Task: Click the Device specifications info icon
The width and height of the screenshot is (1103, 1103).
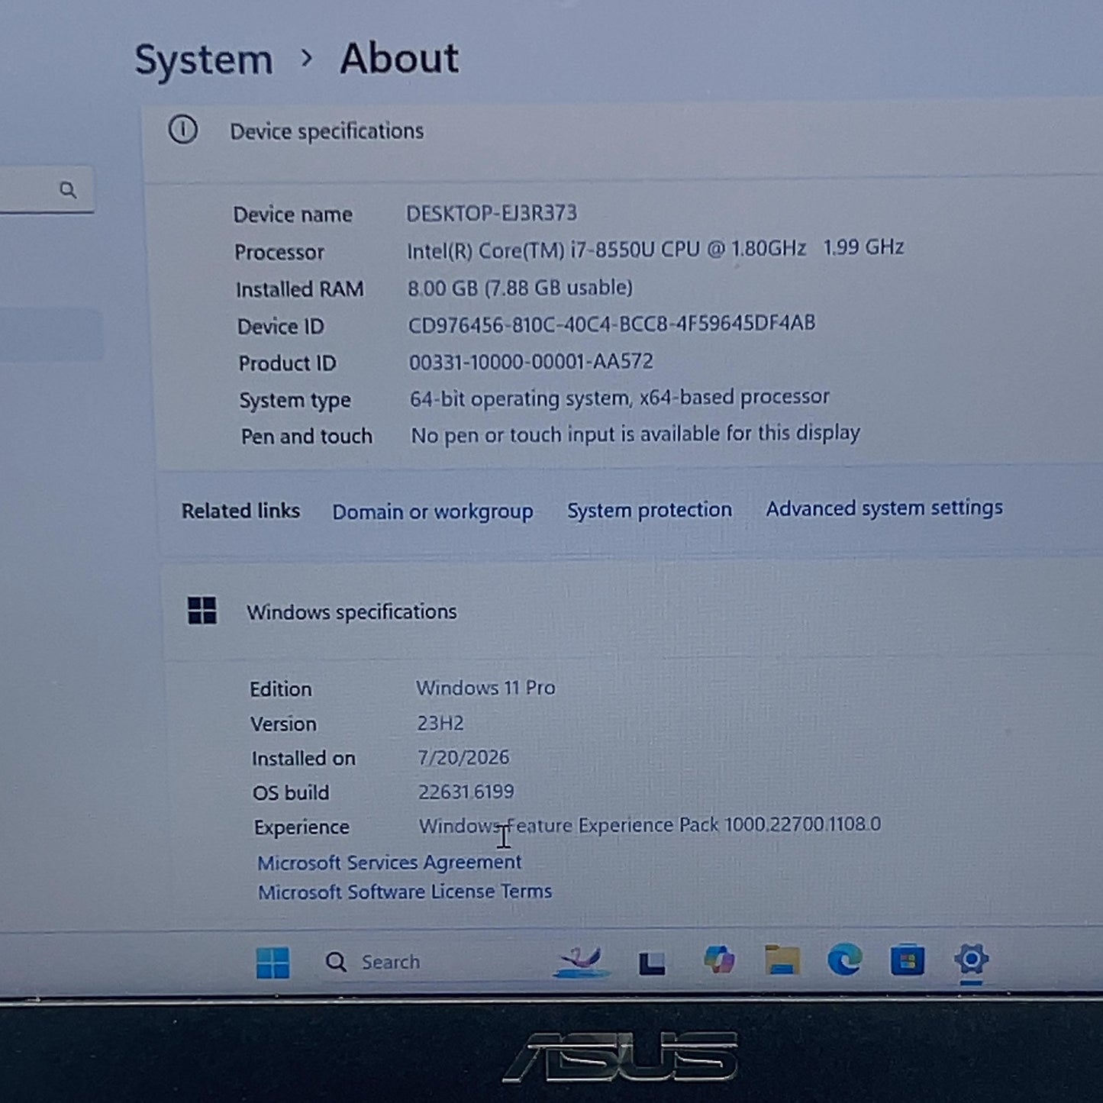Action: (183, 130)
